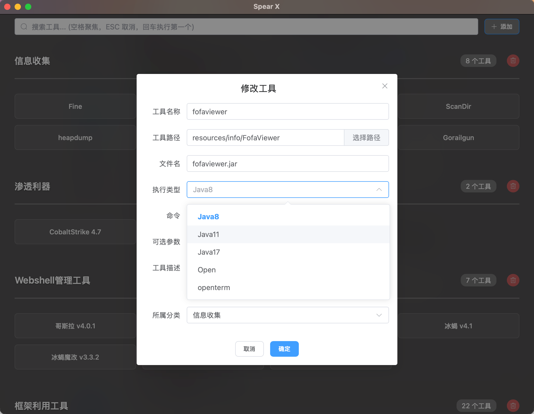Click the trash icon for 框架利用工具 category
Screen dimensions: 534x414
pos(512,405)
